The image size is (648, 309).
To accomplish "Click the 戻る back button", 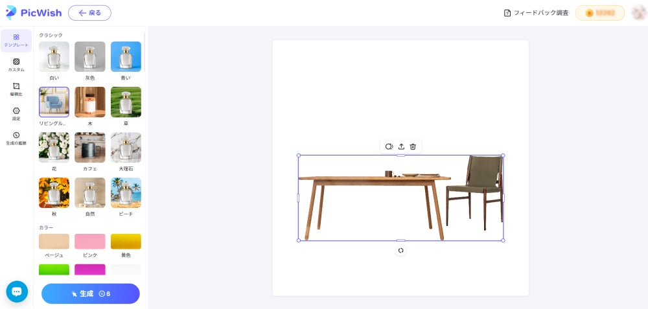I will coord(89,13).
